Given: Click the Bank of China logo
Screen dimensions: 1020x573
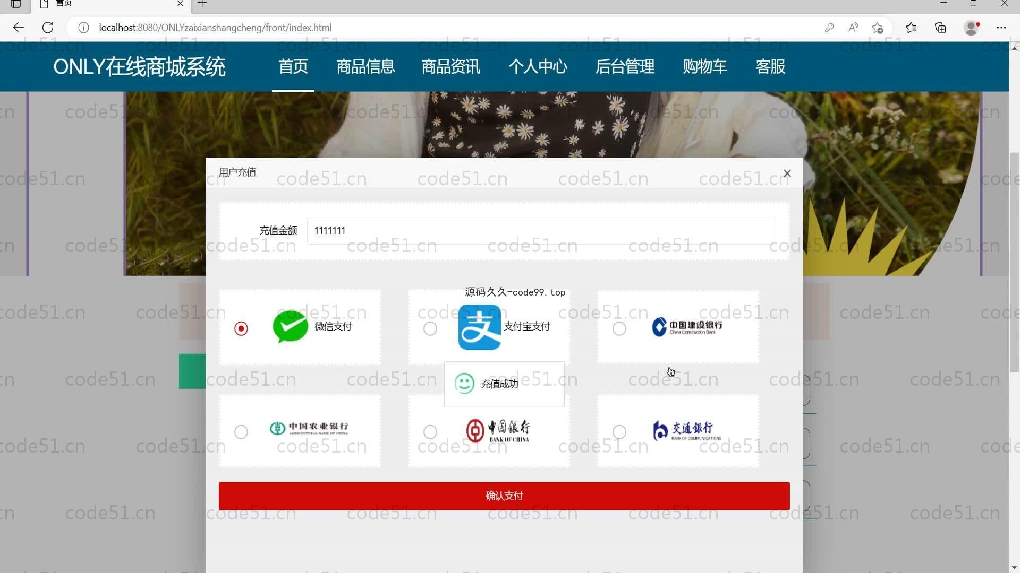Looking at the screenshot, I should coord(498,431).
